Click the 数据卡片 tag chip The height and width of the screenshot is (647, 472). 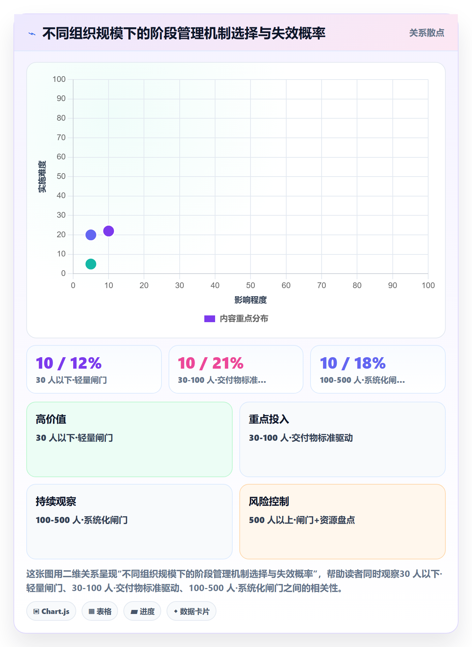(191, 611)
